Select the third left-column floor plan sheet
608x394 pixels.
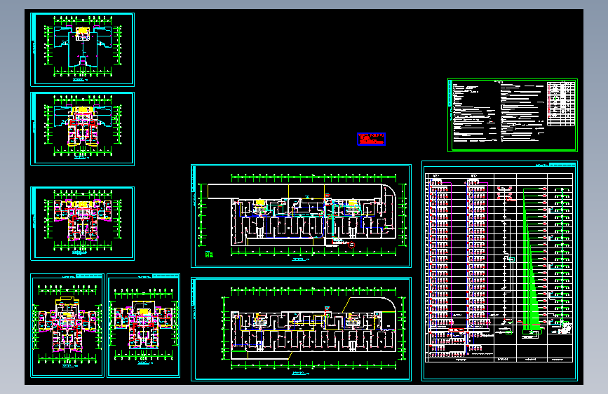pos(82,224)
